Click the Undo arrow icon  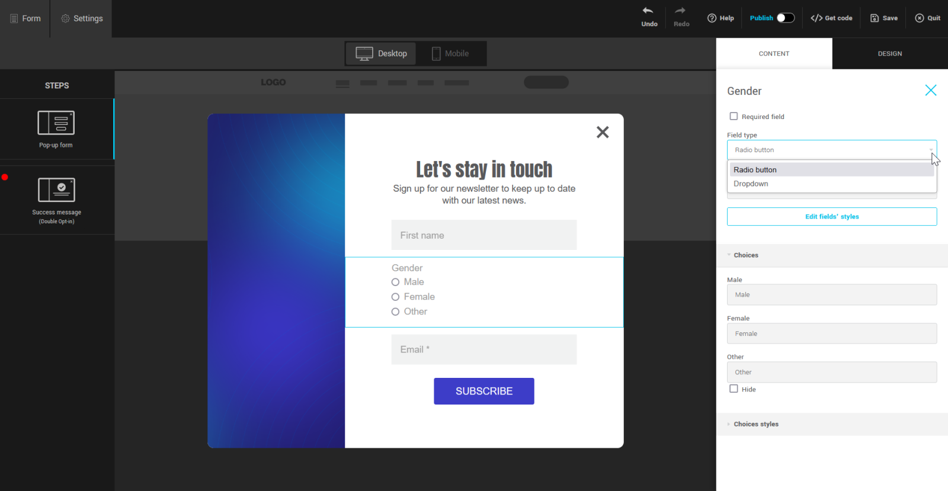click(648, 11)
